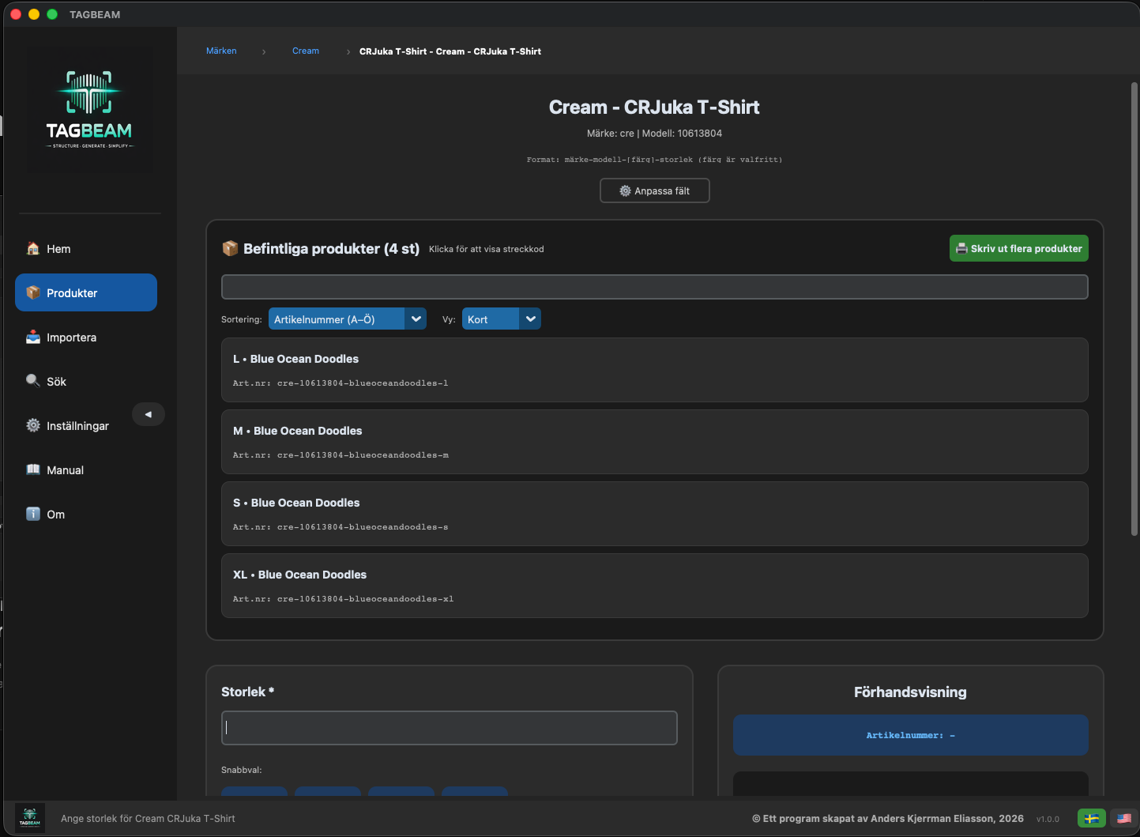Open the Vy Kort dropdown
The height and width of the screenshot is (837, 1140).
point(502,319)
